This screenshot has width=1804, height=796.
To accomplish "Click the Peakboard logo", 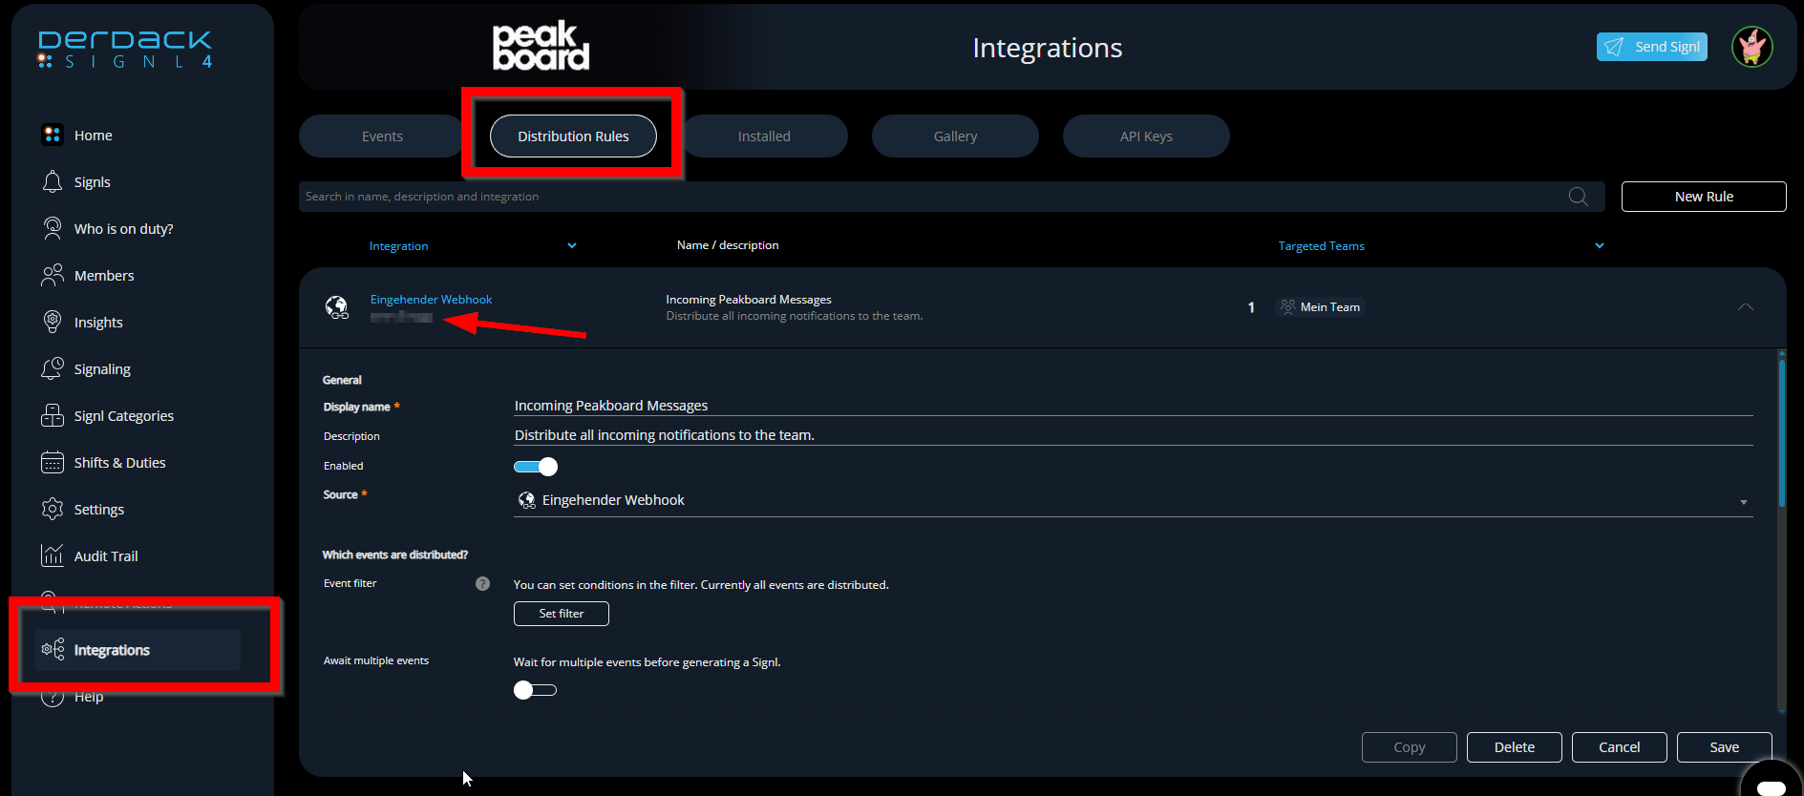I will 541,46.
